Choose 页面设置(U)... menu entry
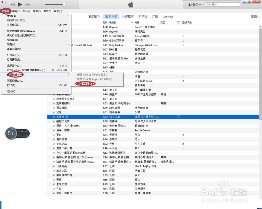This screenshot has height=209, width=262. (x=36, y=81)
